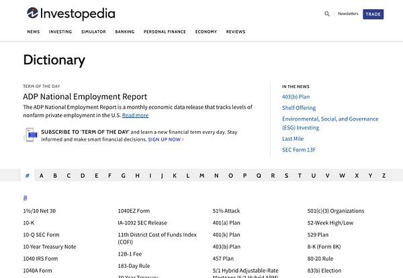The width and height of the screenshot is (403, 278).
Task: Open 11th District Cost of Funds Index
Action: [x=157, y=238]
